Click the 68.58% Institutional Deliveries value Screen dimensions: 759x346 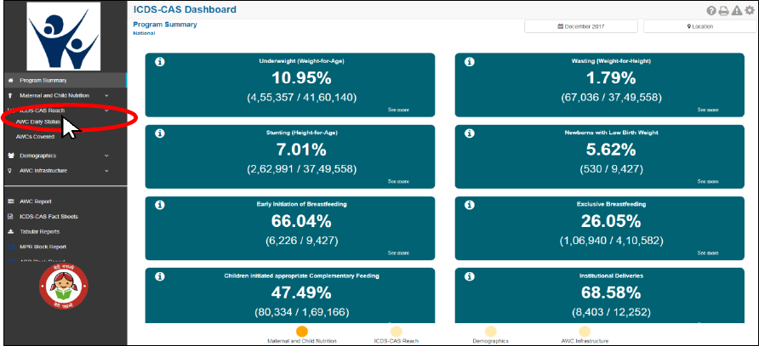tap(611, 293)
